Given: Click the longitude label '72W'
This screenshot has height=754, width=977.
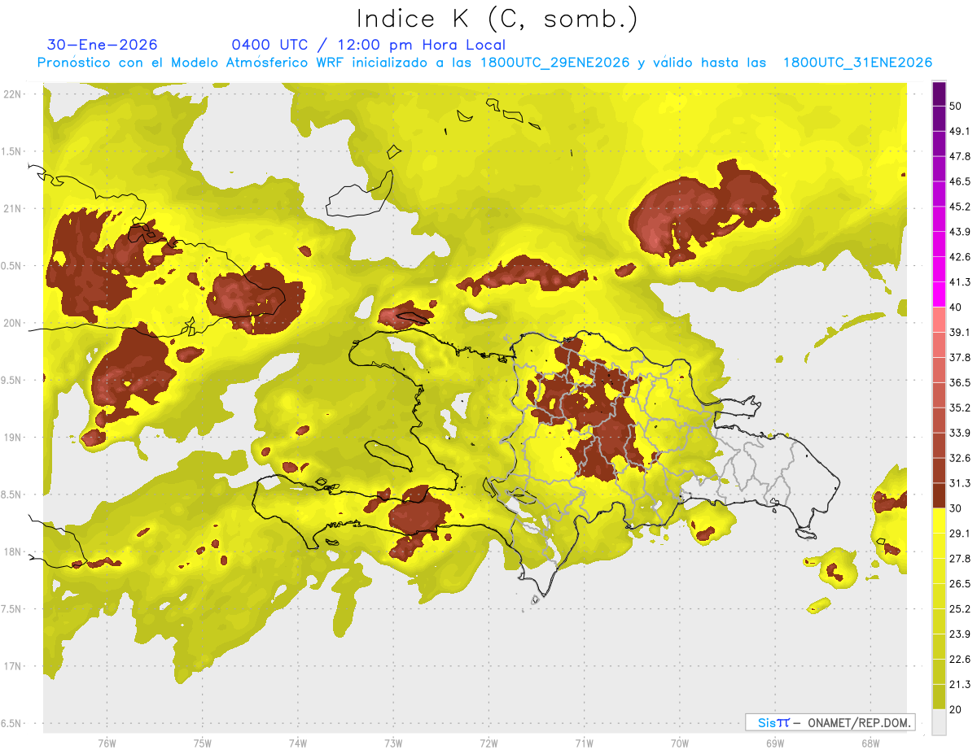Looking at the screenshot, I should click(x=488, y=743).
